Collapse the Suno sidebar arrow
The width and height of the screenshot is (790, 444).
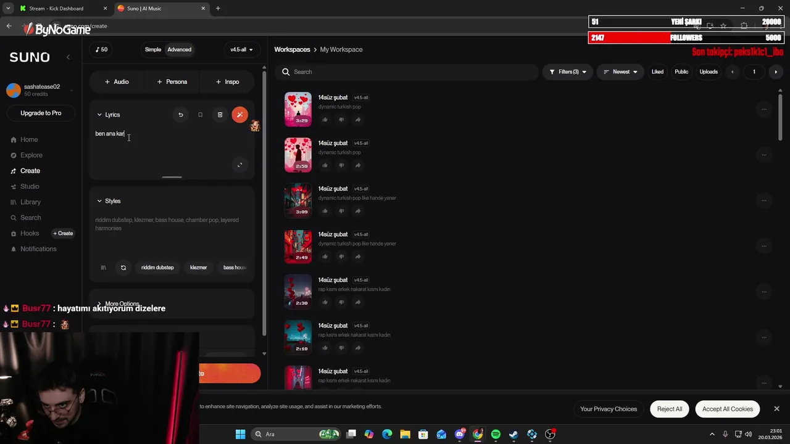[x=68, y=57]
